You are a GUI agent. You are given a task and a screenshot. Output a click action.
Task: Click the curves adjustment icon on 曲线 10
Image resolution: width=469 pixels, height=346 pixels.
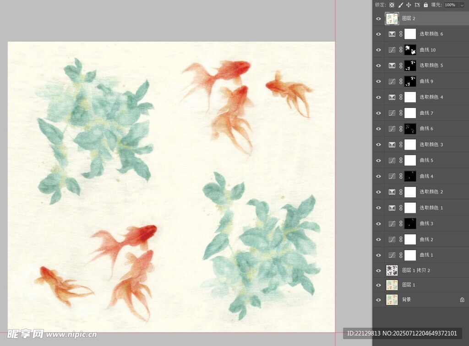point(392,50)
